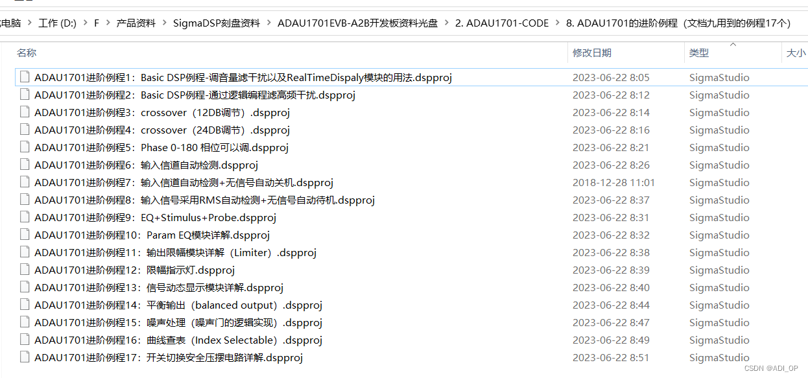This screenshot has width=808, height=378.
Task: Select file 进阶例程9 EQ+Stimulus+Probe.dspproj
Action: (155, 217)
